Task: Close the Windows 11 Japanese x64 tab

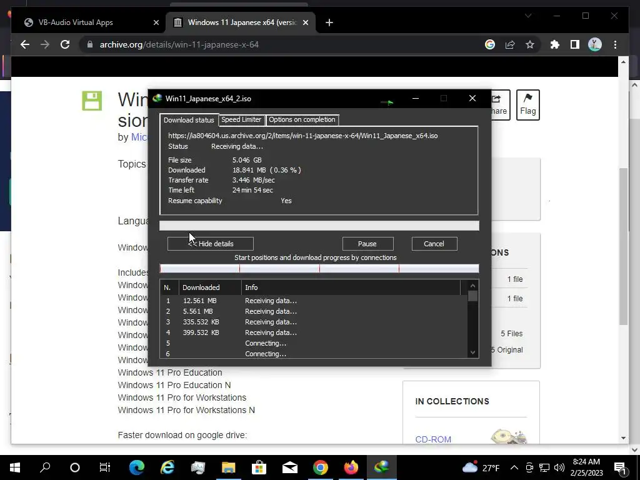Action: tap(305, 22)
